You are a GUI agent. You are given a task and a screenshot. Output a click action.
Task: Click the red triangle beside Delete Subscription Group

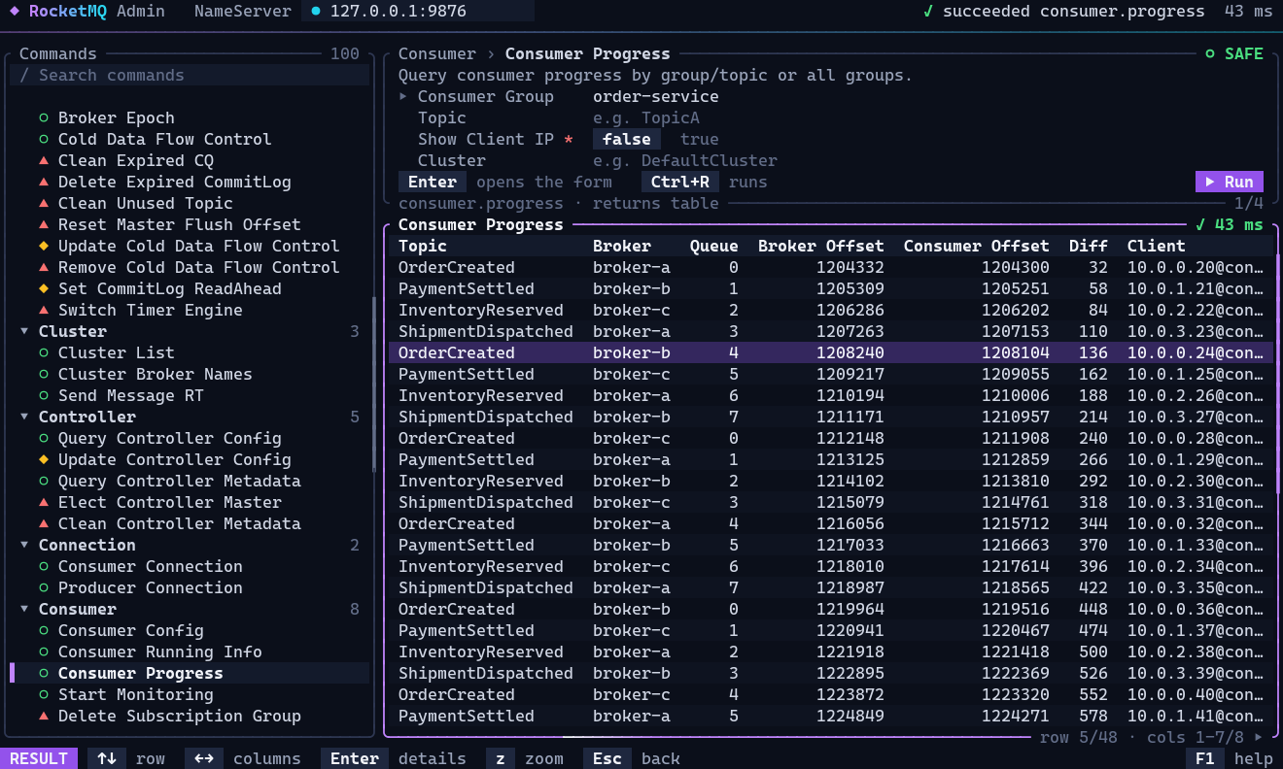44,717
